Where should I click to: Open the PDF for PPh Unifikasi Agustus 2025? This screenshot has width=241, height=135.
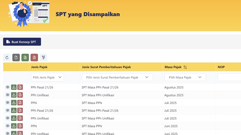click(x=20, y=95)
